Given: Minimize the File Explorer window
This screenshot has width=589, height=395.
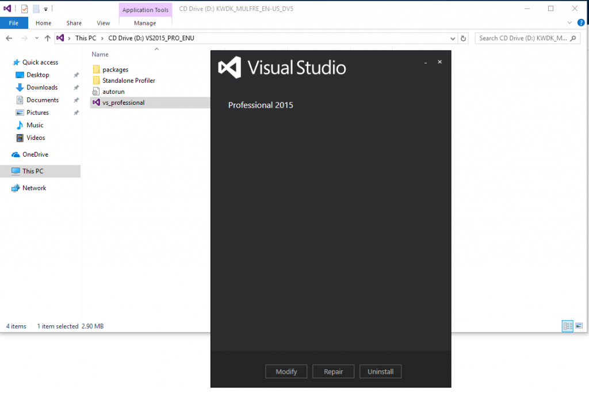Looking at the screenshot, I should pos(527,8).
